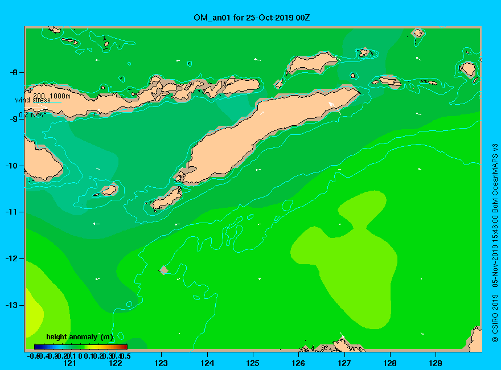Select latitude label -10 on y-axis
Screen dimensions: 501x370
pos(11,166)
